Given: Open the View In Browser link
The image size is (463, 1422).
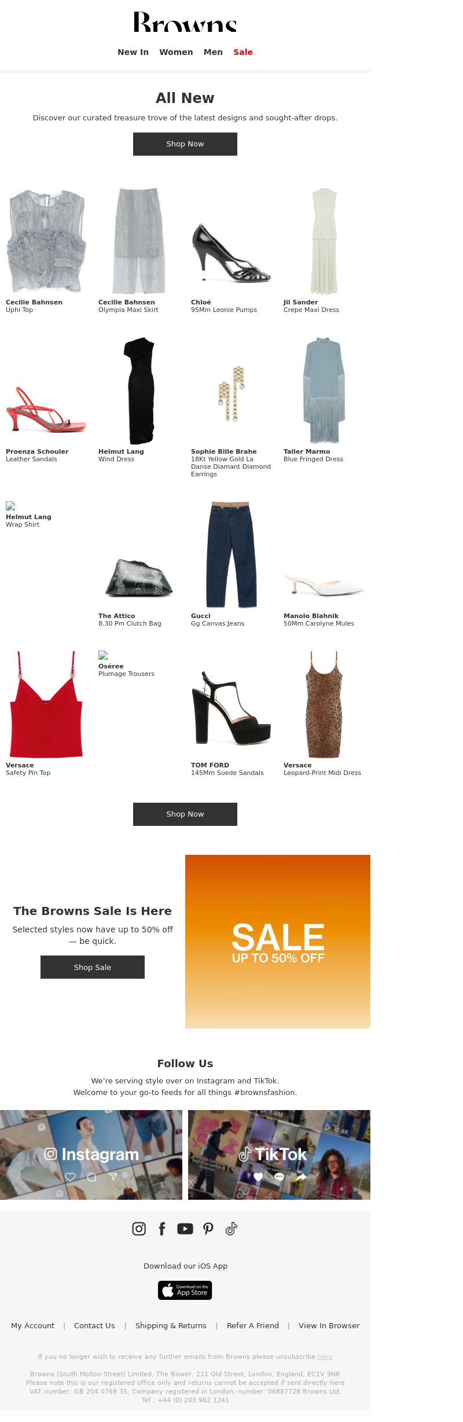Looking at the screenshot, I should 329,1325.
